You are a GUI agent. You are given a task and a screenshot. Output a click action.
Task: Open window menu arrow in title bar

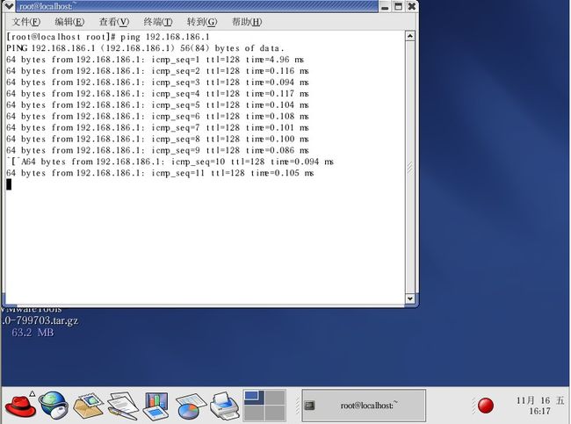coord(9,6)
